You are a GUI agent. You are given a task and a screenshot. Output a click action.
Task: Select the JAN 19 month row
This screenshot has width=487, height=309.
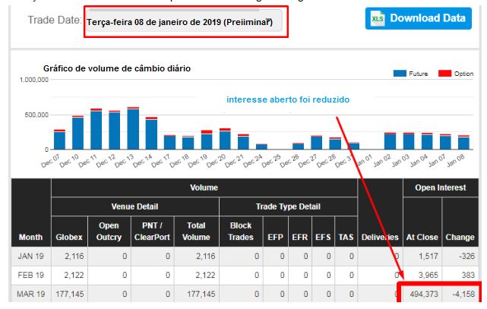[x=30, y=257]
